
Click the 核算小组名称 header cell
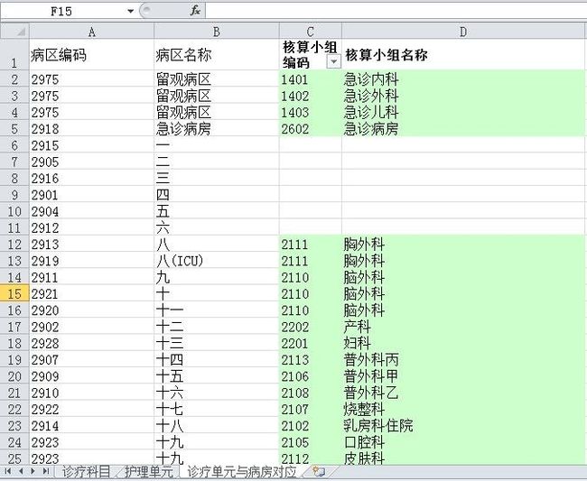463,55
